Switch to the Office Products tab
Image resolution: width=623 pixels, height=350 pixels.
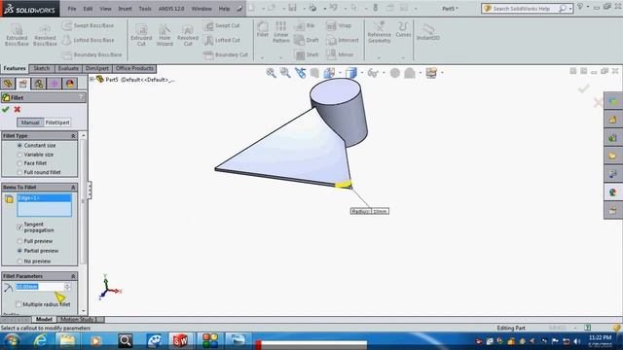[x=134, y=68]
